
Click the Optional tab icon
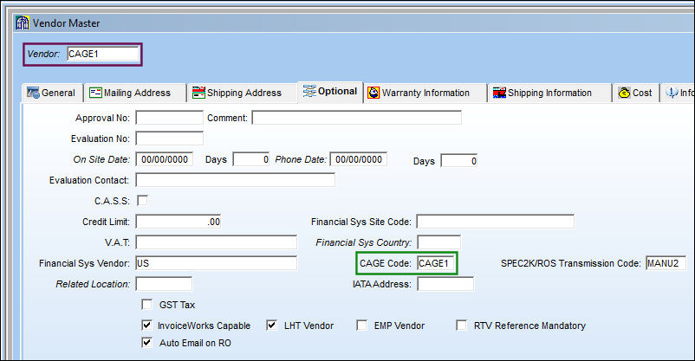(309, 91)
